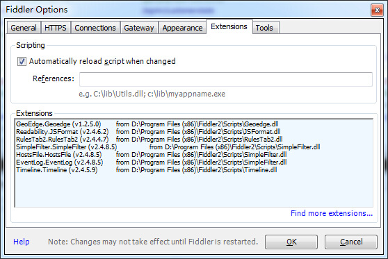Toggle Automatically reload script when changed

tap(22, 61)
